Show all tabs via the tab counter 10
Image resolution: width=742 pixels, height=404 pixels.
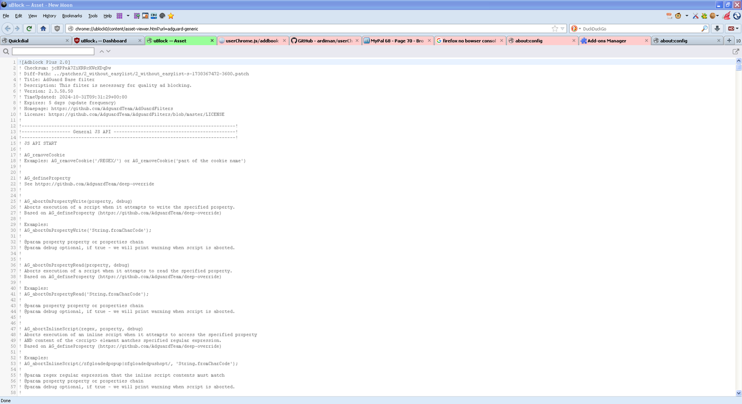(x=739, y=41)
